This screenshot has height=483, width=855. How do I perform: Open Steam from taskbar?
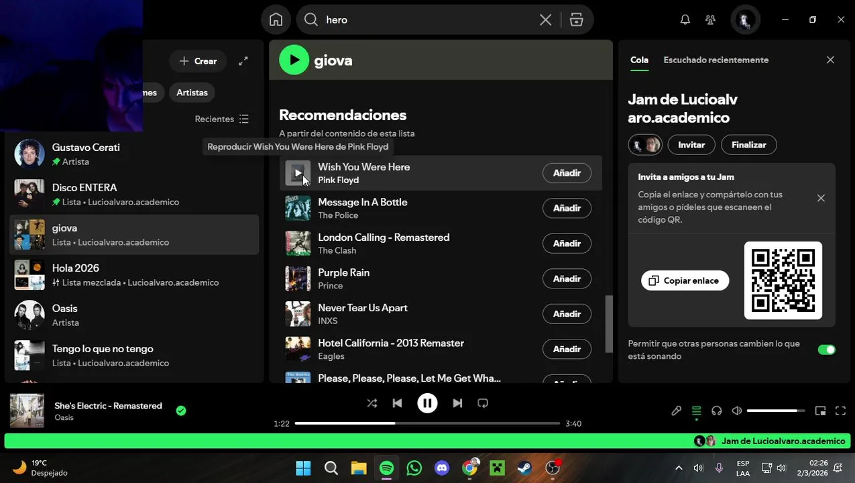tap(525, 468)
